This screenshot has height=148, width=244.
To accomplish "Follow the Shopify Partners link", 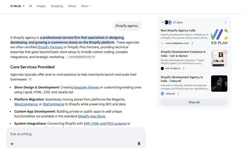I will point(50,47).
